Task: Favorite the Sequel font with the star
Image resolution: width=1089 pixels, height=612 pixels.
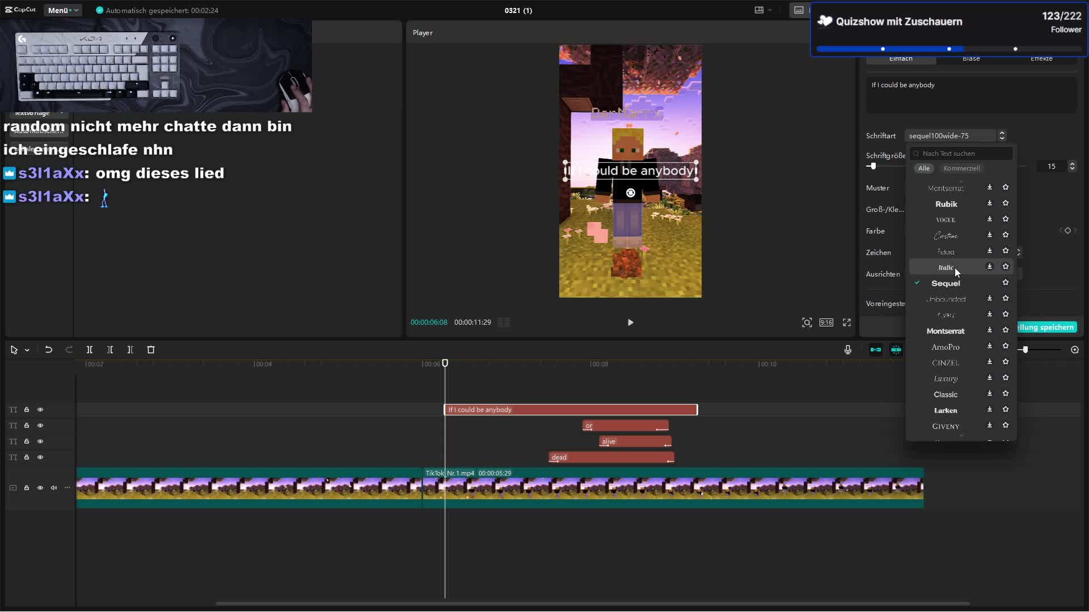Action: tap(1006, 282)
